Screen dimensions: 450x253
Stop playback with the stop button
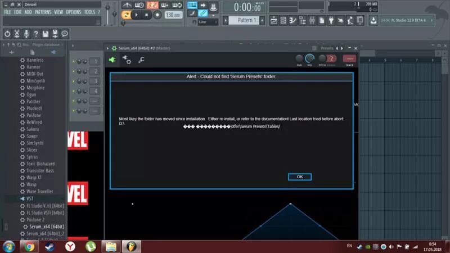point(146,15)
